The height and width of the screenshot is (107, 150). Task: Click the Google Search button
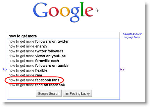tap(49, 93)
